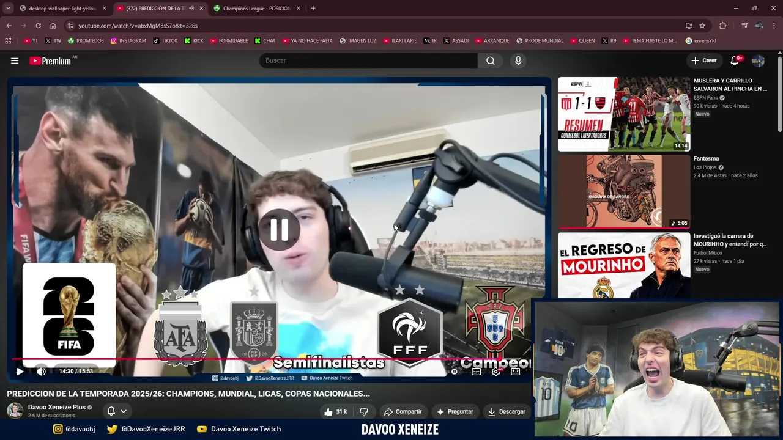Screen dimensions: 783x440
Task: Dislike the video with the thumbs-down button
Action: (363, 411)
